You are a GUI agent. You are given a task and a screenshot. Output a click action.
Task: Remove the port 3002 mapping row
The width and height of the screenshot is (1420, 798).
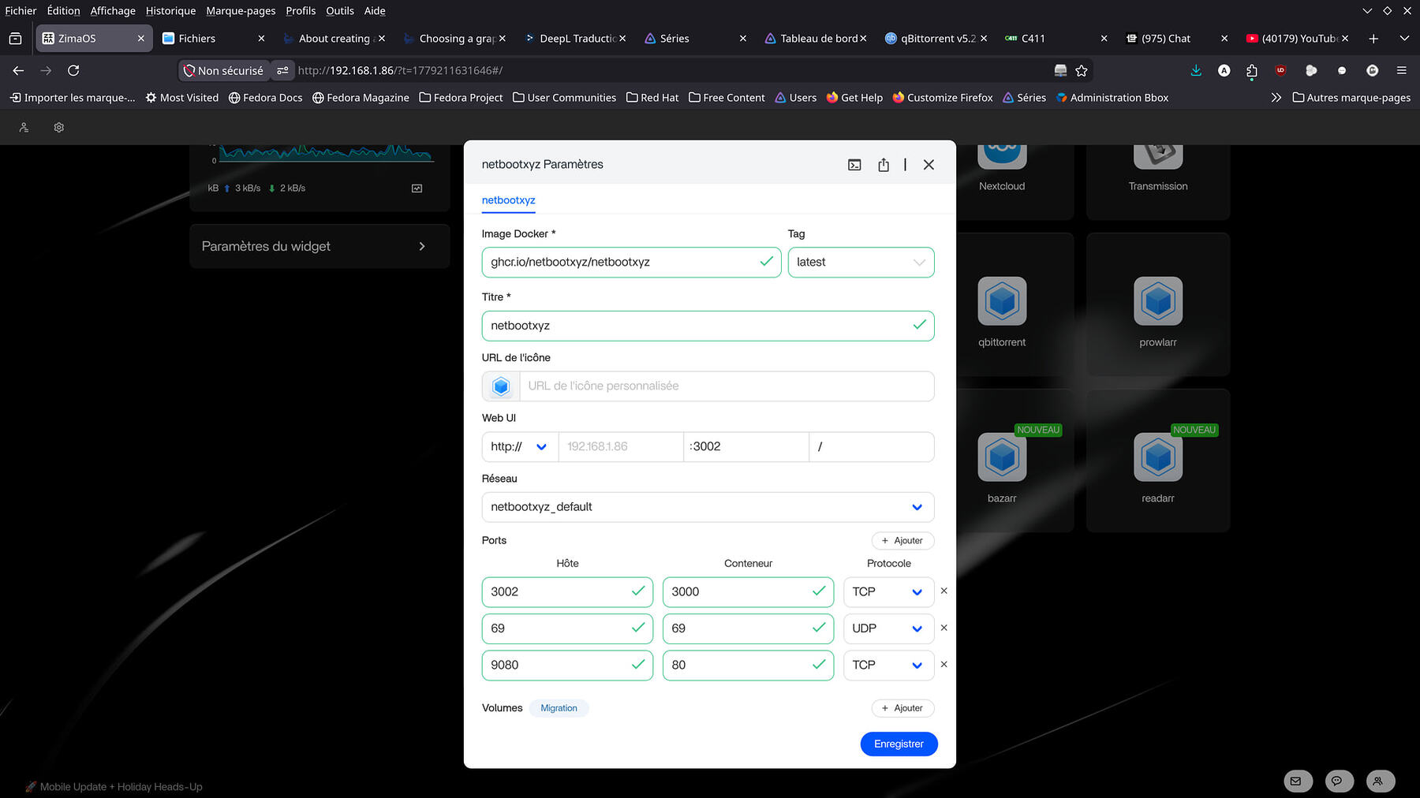[x=944, y=591]
